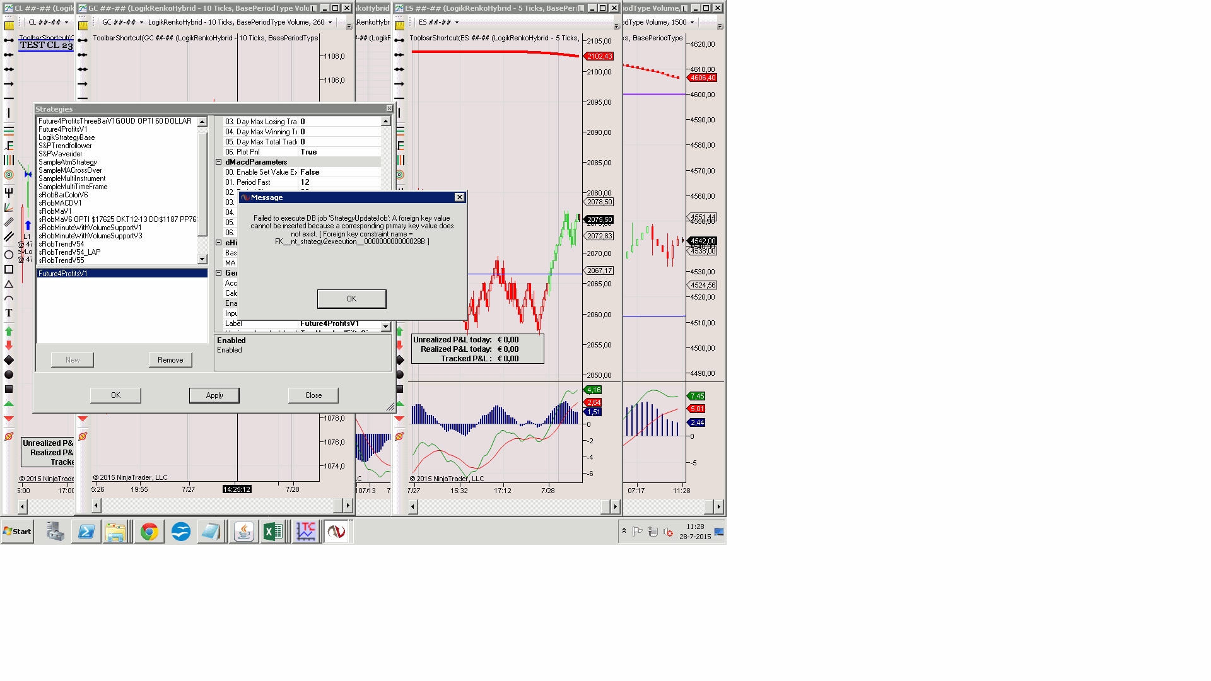Select the Andrews pitchfork tool
The height and width of the screenshot is (681, 1211).
coord(9,192)
